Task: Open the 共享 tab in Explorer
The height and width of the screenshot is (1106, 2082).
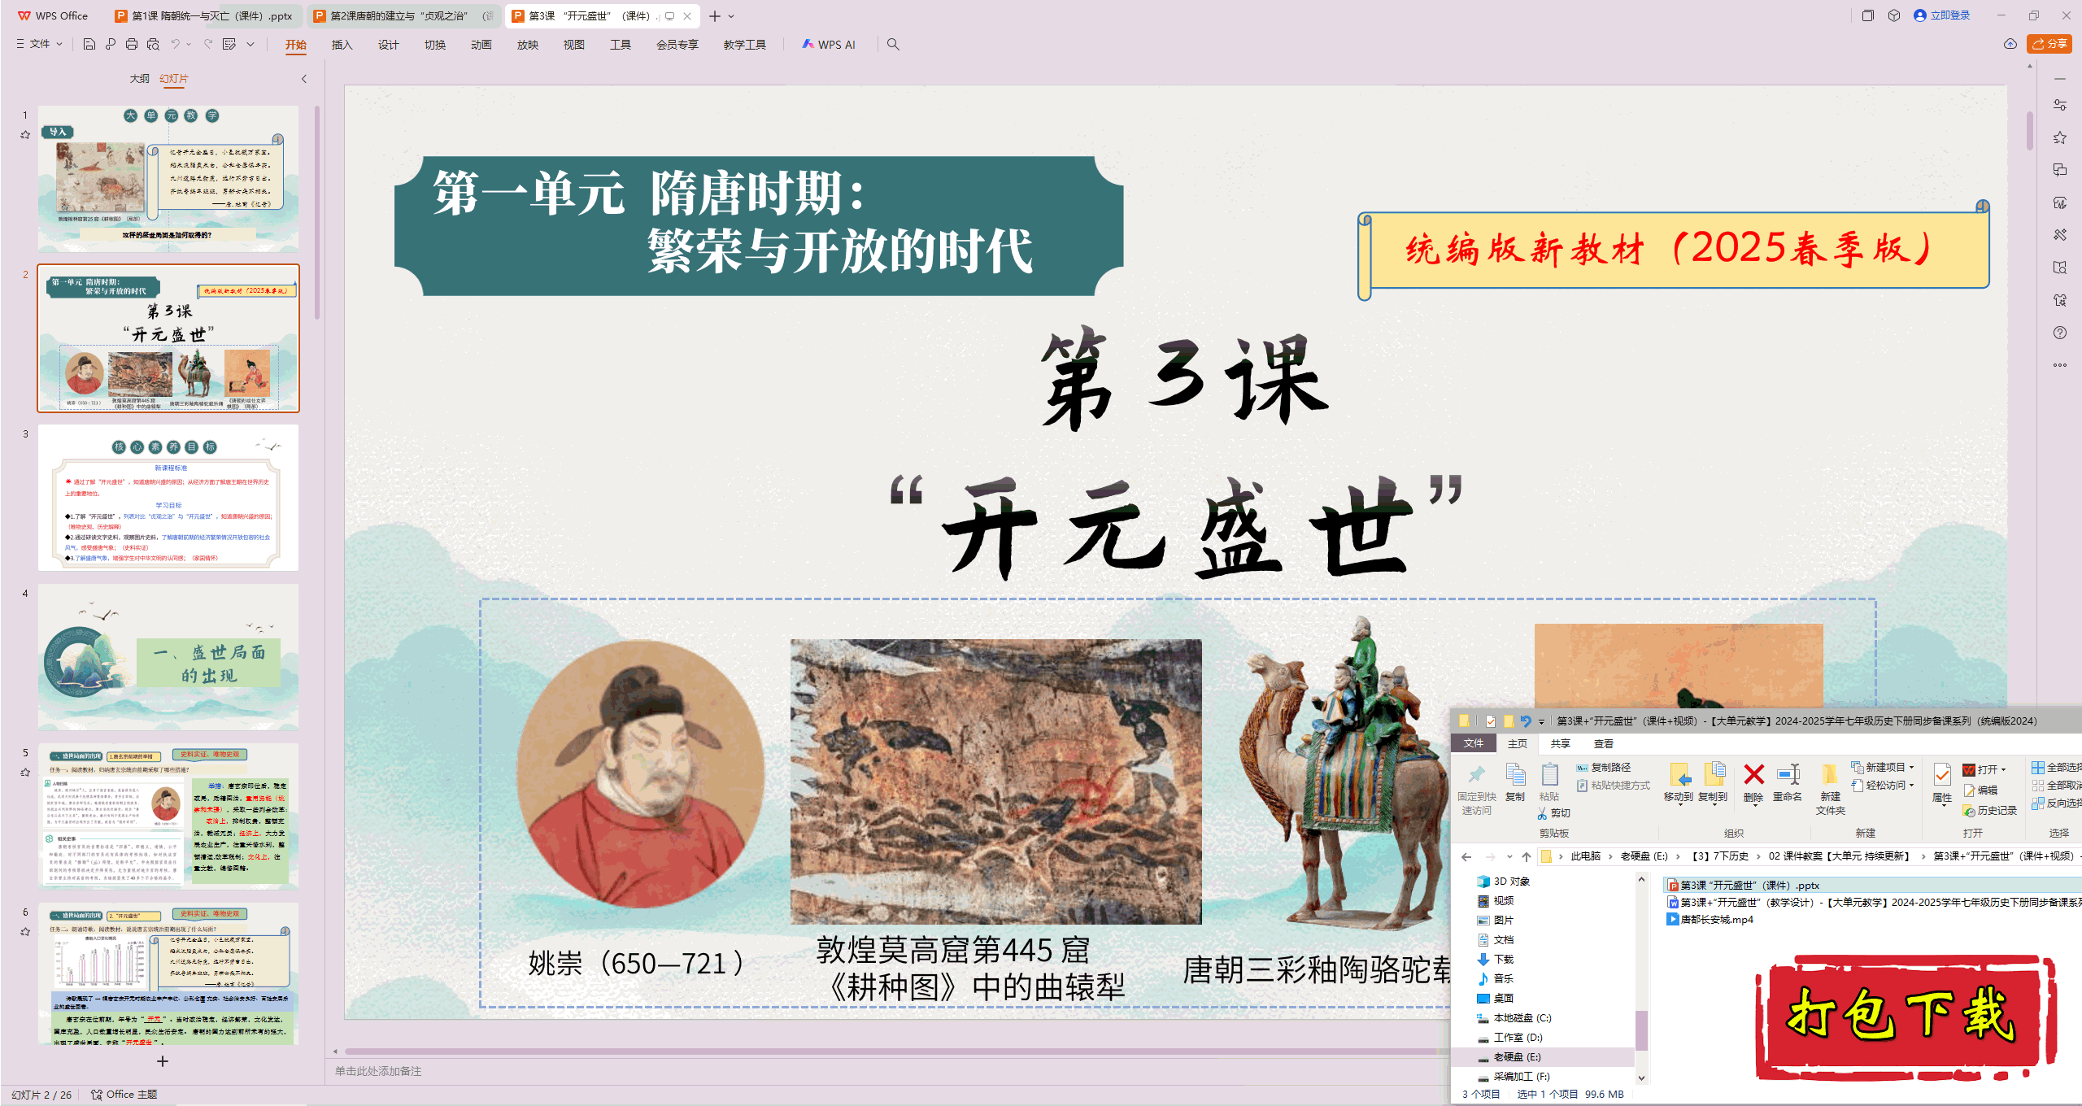Action: (1560, 743)
